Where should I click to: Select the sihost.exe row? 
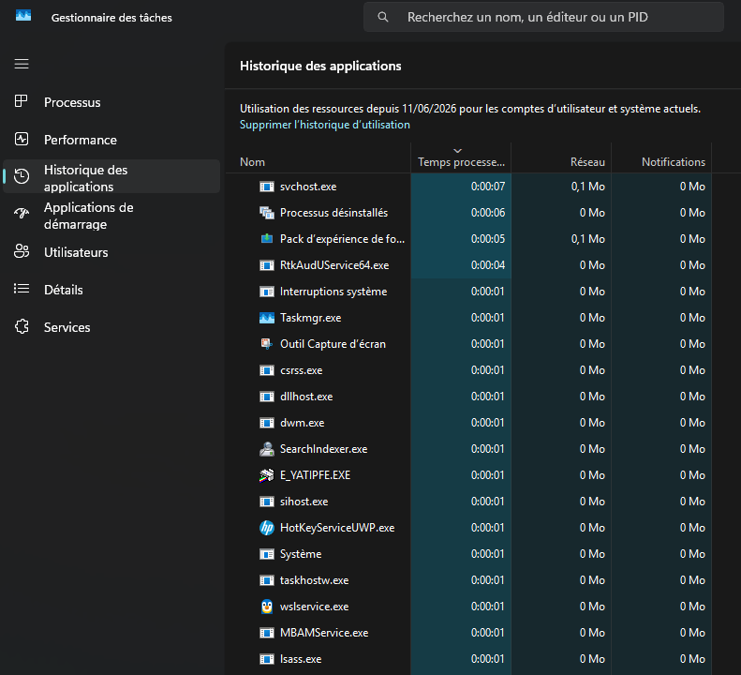[x=483, y=502]
